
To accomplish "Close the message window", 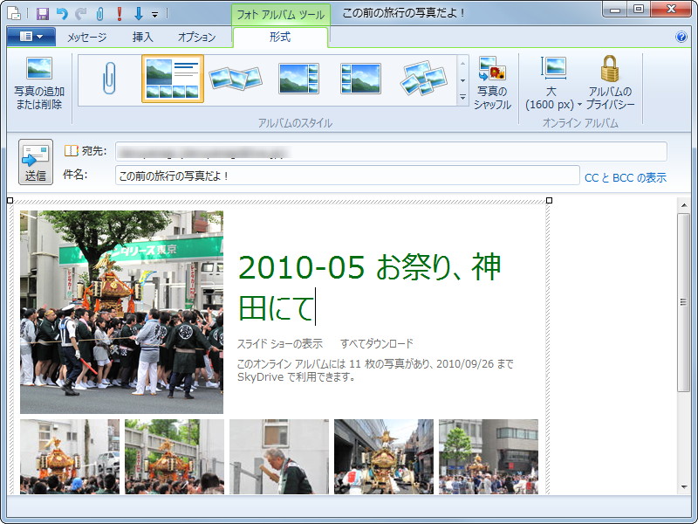I will click(671, 10).
